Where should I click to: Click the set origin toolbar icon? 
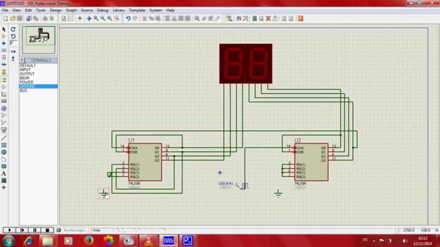point(80,19)
